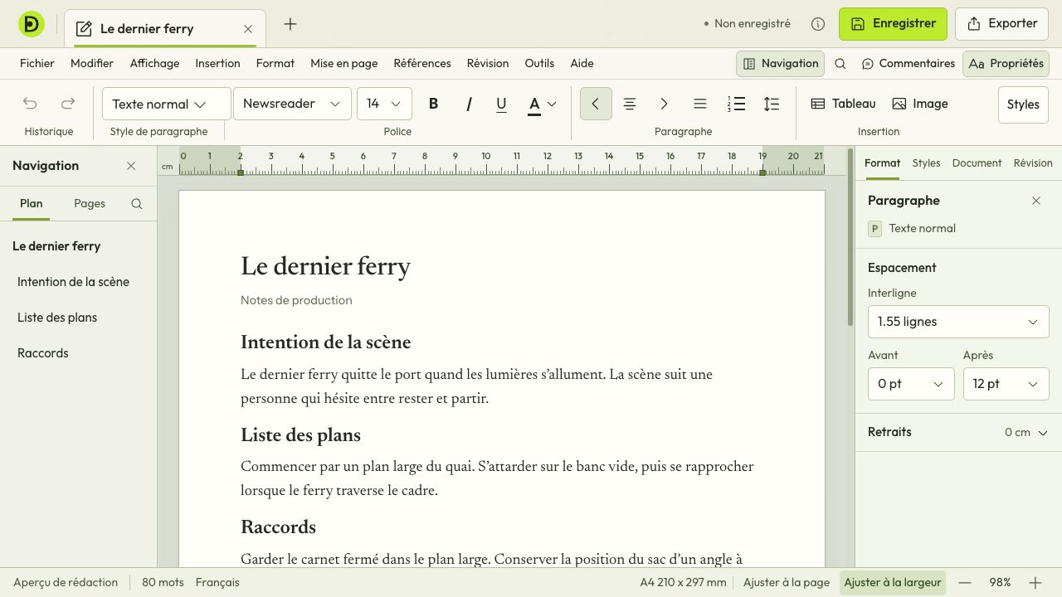1062x597 pixels.
Task: Toggle the Propriétés panel button
Action: [x=1006, y=64]
